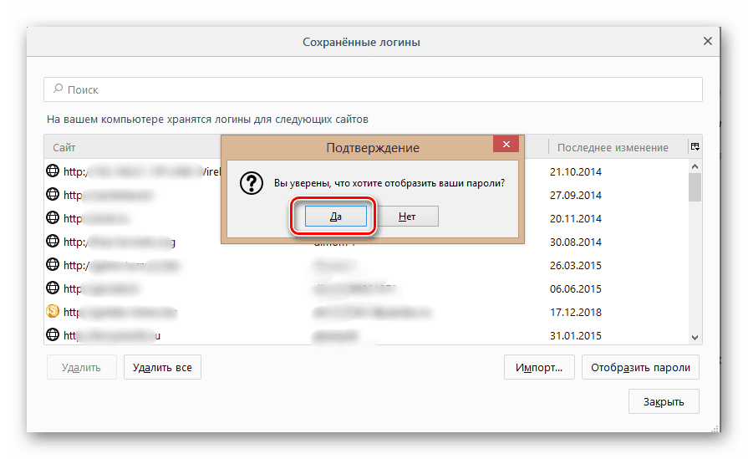This screenshot has height=459, width=748.
Task: Select the row dated 21.10.2014
Action: 366,171
